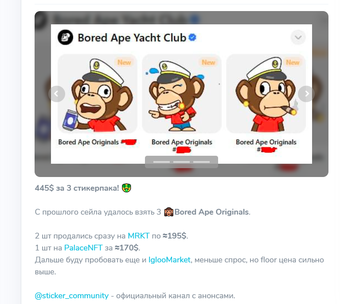Click the first carousel indicator dash
The width and height of the screenshot is (340, 304).
(x=161, y=162)
